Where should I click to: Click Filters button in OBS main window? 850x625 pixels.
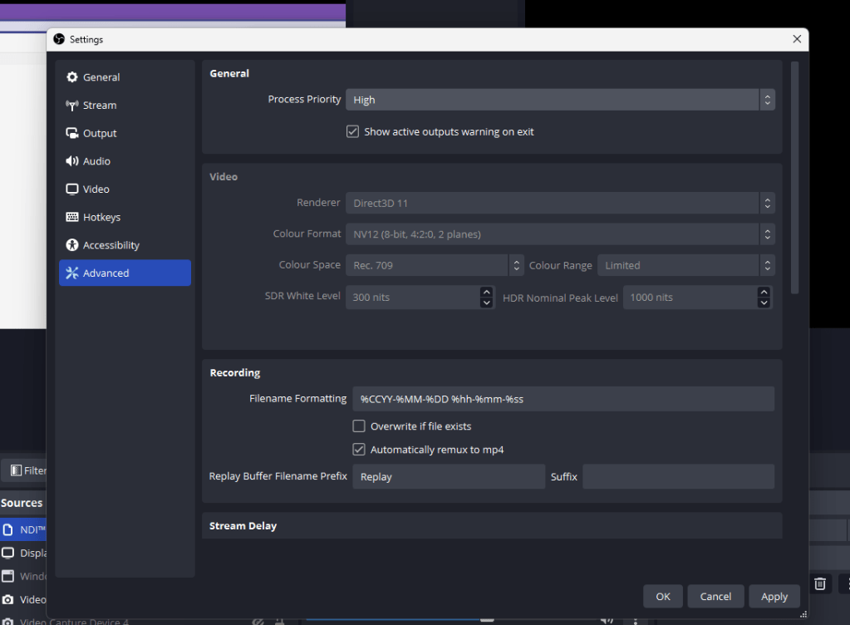click(x=25, y=470)
